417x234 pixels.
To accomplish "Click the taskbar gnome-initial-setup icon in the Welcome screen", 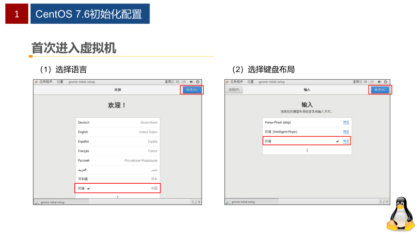I will 37,202.
